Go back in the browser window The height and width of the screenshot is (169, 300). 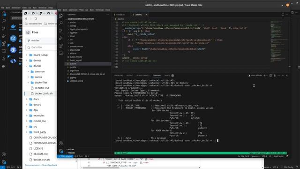pyautogui.click(x=26, y=19)
